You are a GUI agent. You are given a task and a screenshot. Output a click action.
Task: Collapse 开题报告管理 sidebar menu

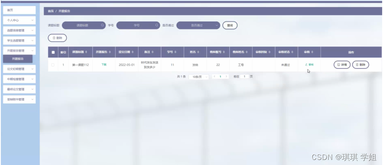click(19, 51)
